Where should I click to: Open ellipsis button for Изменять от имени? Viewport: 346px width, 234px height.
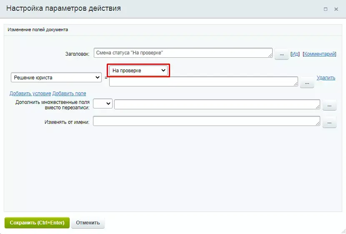coord(329,123)
